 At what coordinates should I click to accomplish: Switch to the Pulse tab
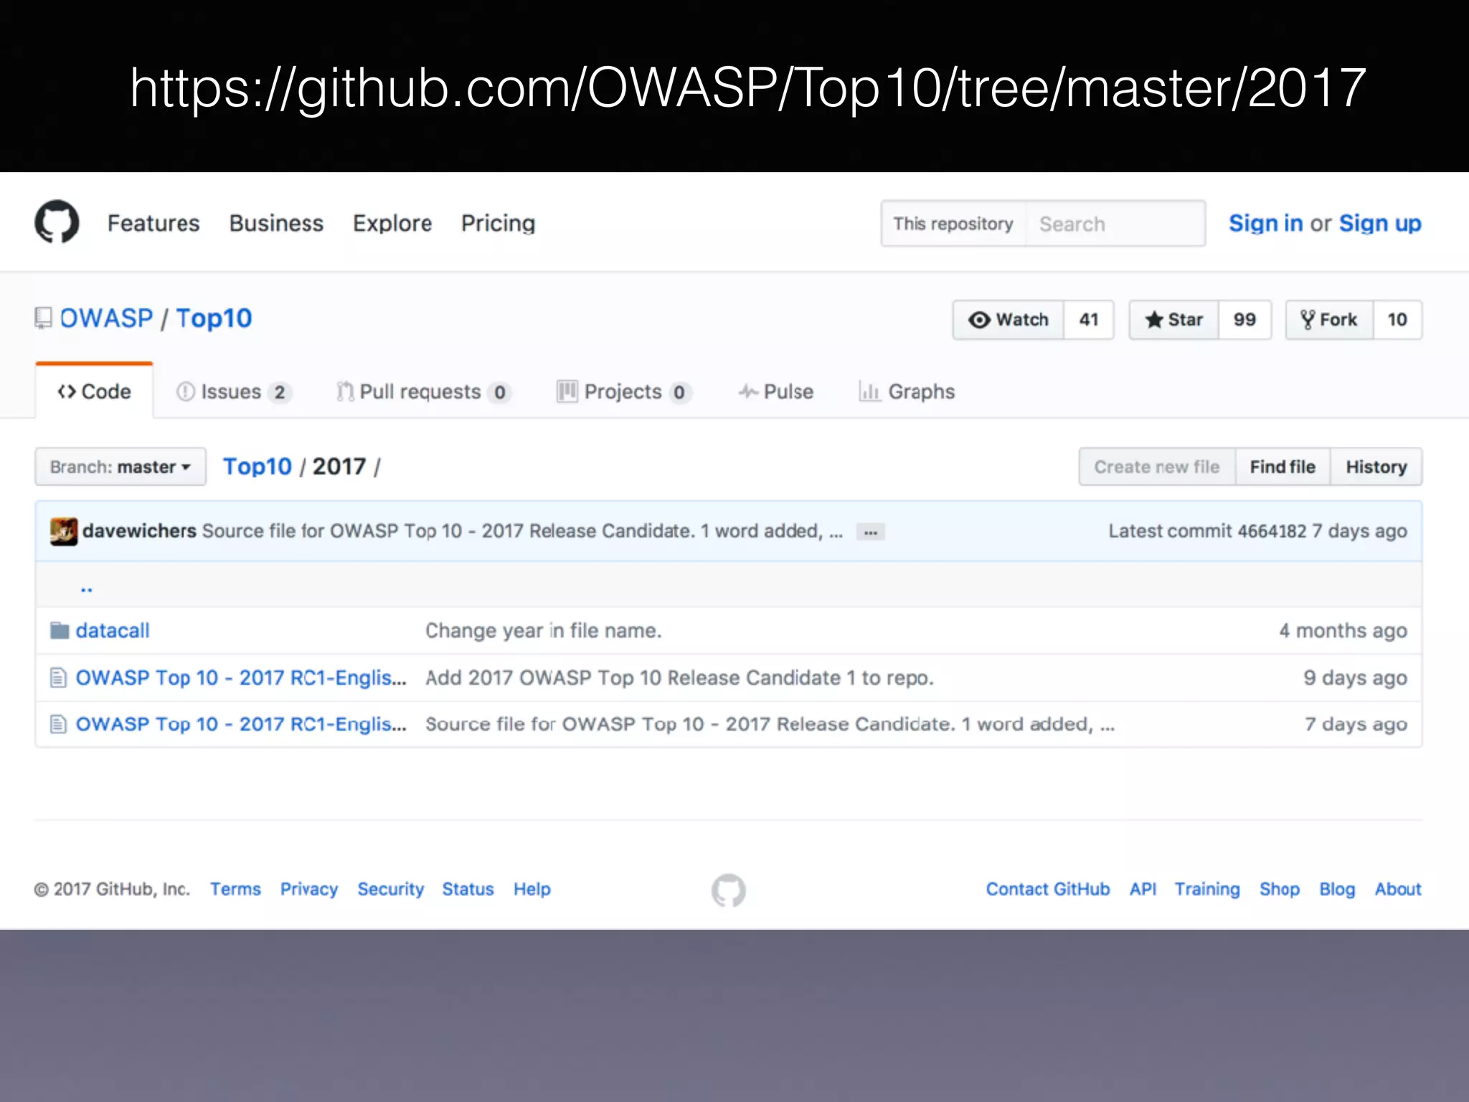coord(776,392)
